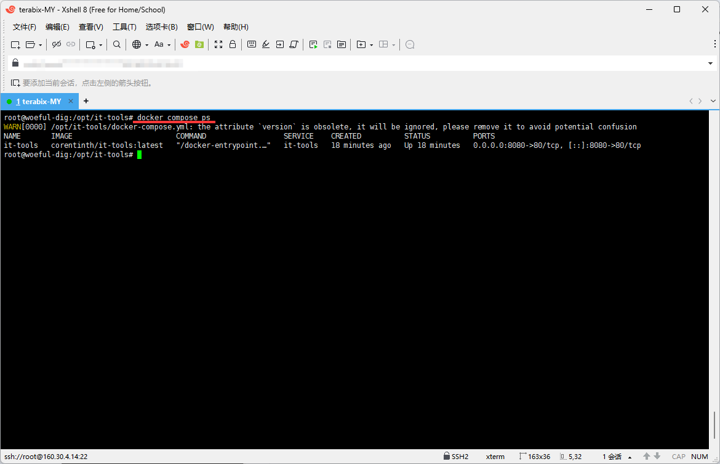Select the terabix-MY session tab

[x=38, y=101]
